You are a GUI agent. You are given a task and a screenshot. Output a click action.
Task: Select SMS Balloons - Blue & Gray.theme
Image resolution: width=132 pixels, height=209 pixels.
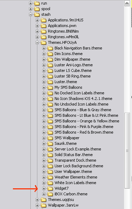pos(83,110)
